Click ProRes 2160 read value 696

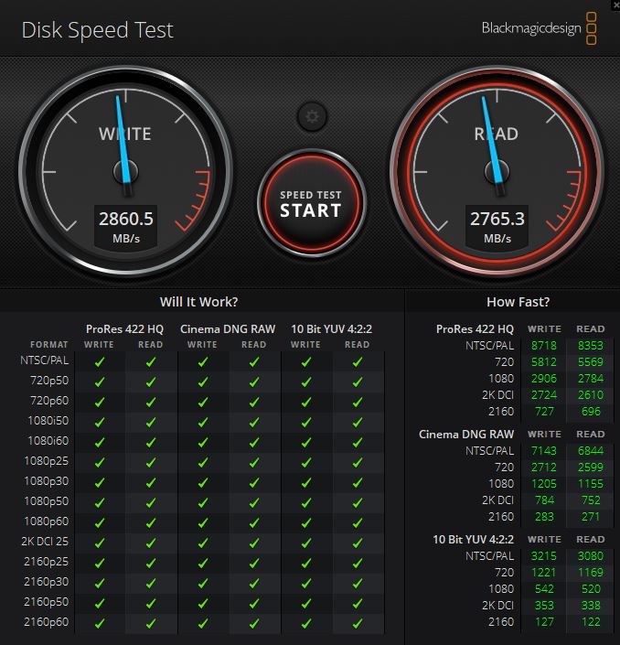tap(592, 412)
